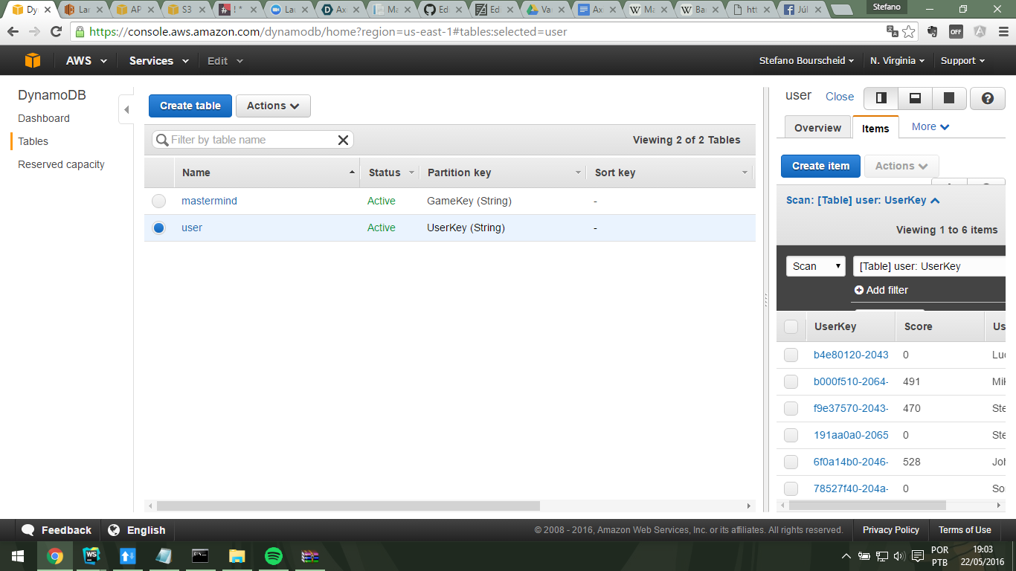Open Chrome menu with hamburger icon
This screenshot has height=571, width=1016.
coord(1003,31)
